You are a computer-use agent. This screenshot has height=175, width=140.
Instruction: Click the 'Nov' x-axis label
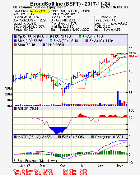tap(120, 165)
